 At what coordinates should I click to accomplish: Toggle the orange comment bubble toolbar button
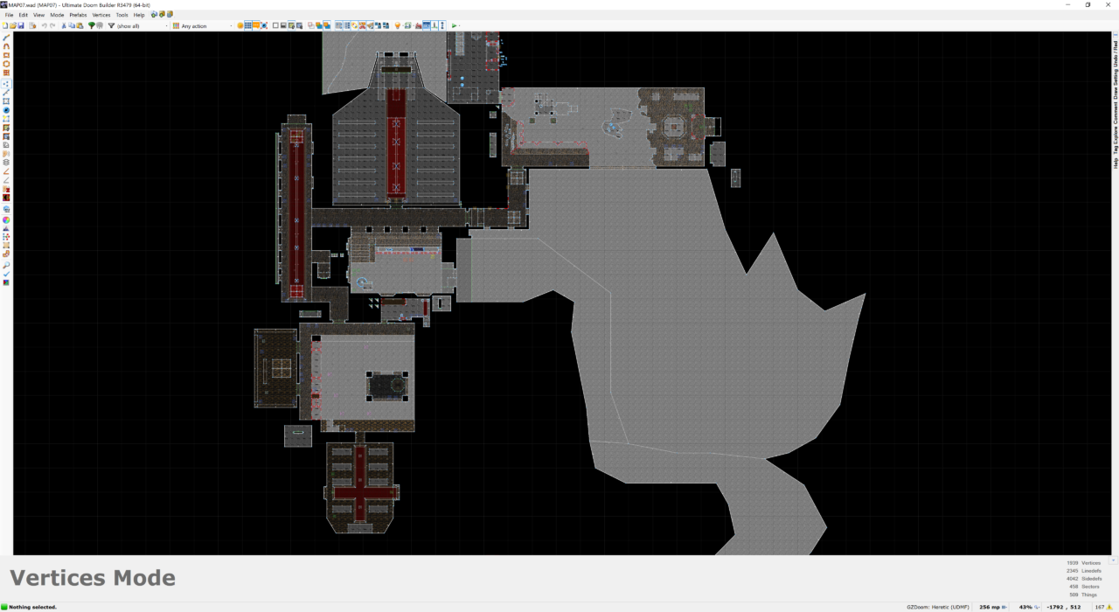tap(257, 26)
